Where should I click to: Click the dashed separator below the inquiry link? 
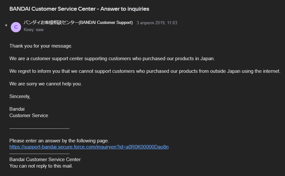39,154
